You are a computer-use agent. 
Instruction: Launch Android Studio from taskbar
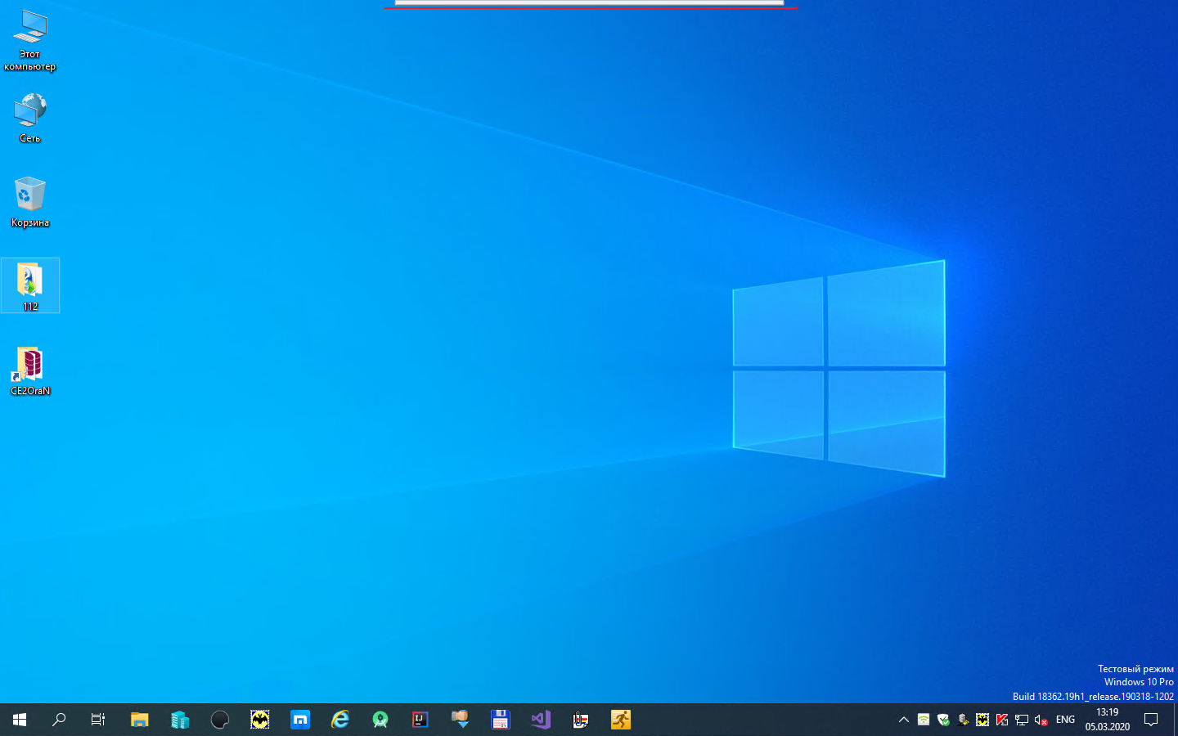380,720
